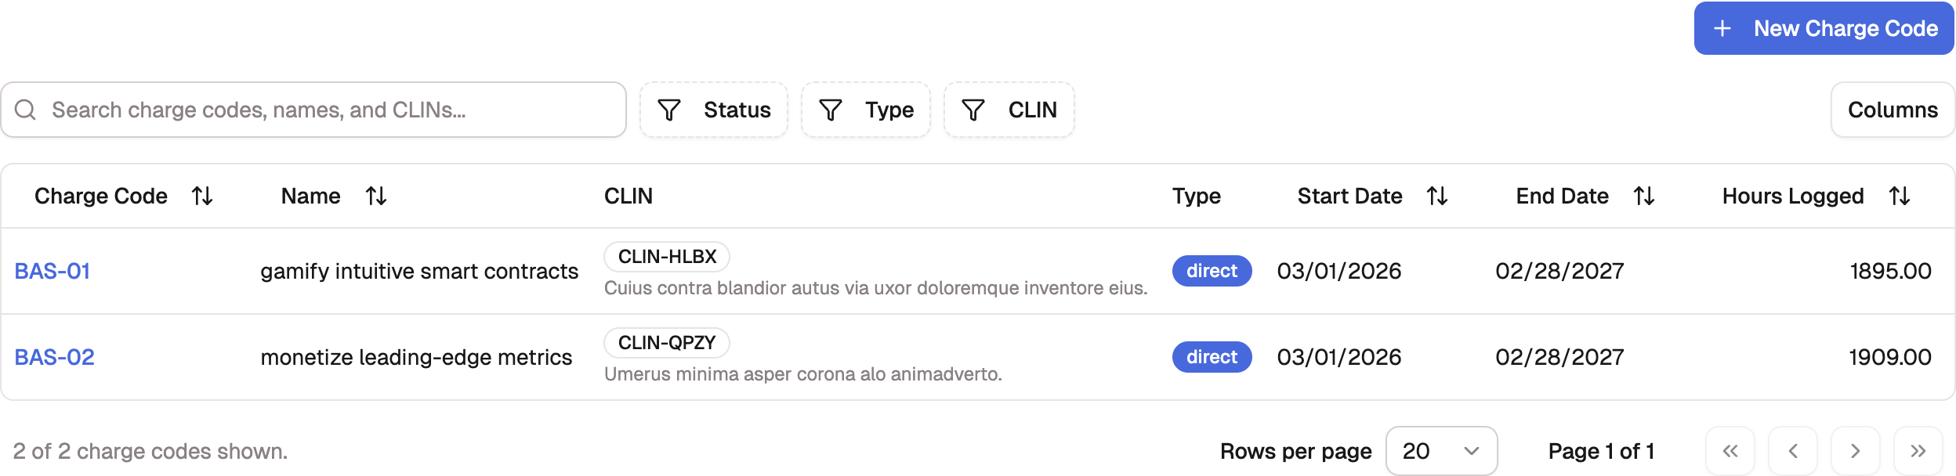Sort by Start Date column arrows

1437,196
